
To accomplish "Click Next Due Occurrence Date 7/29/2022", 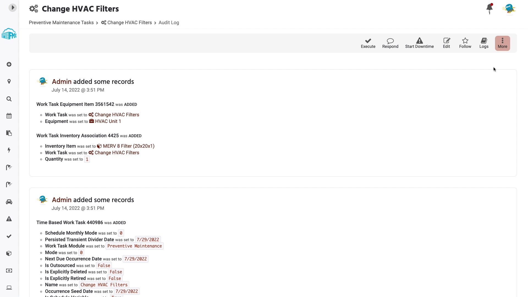I will point(136,259).
